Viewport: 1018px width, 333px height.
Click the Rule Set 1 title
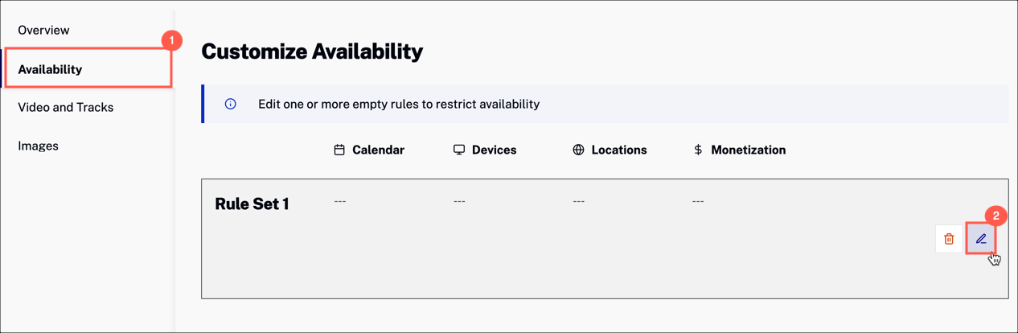click(x=252, y=203)
